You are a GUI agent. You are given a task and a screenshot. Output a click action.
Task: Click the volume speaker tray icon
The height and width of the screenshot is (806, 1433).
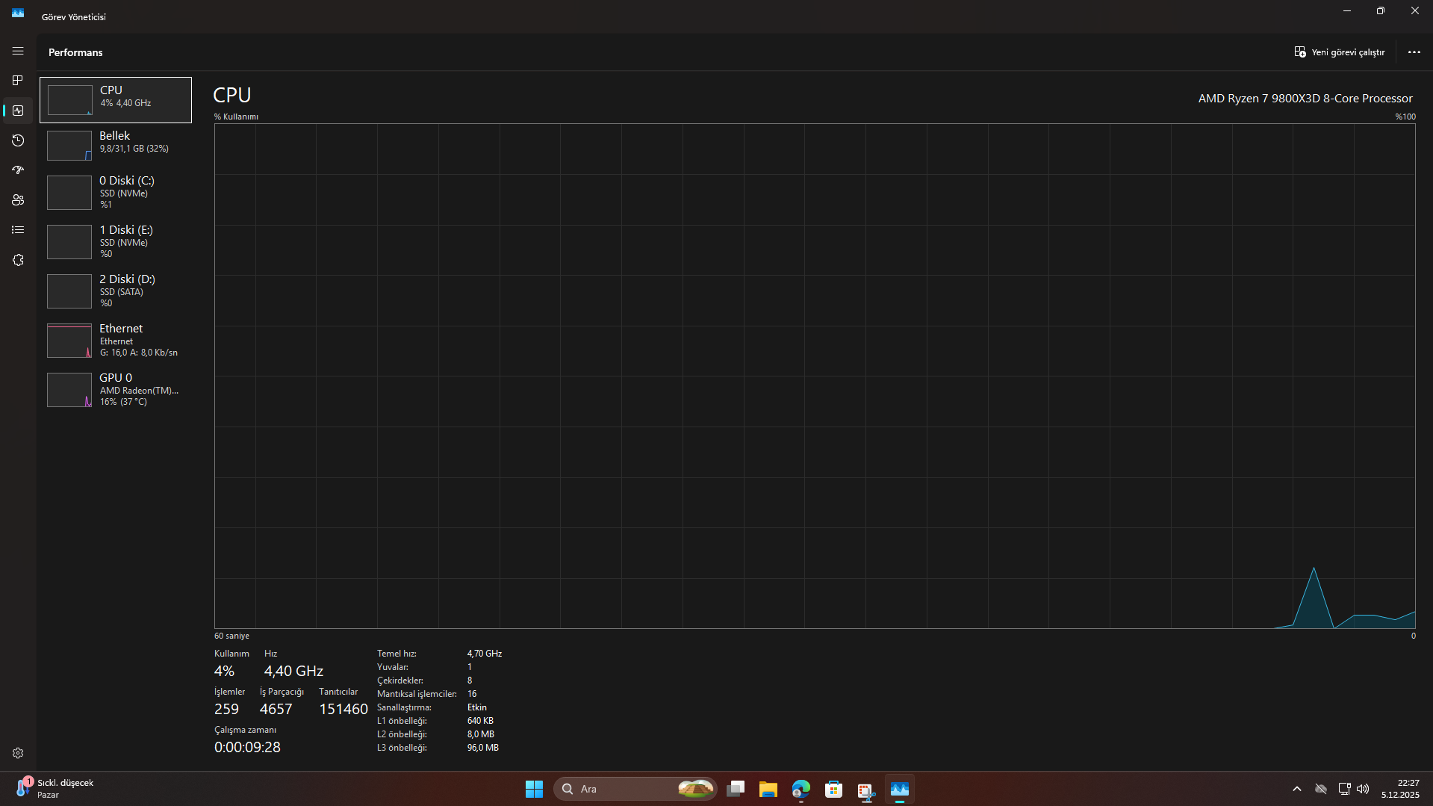point(1363,789)
